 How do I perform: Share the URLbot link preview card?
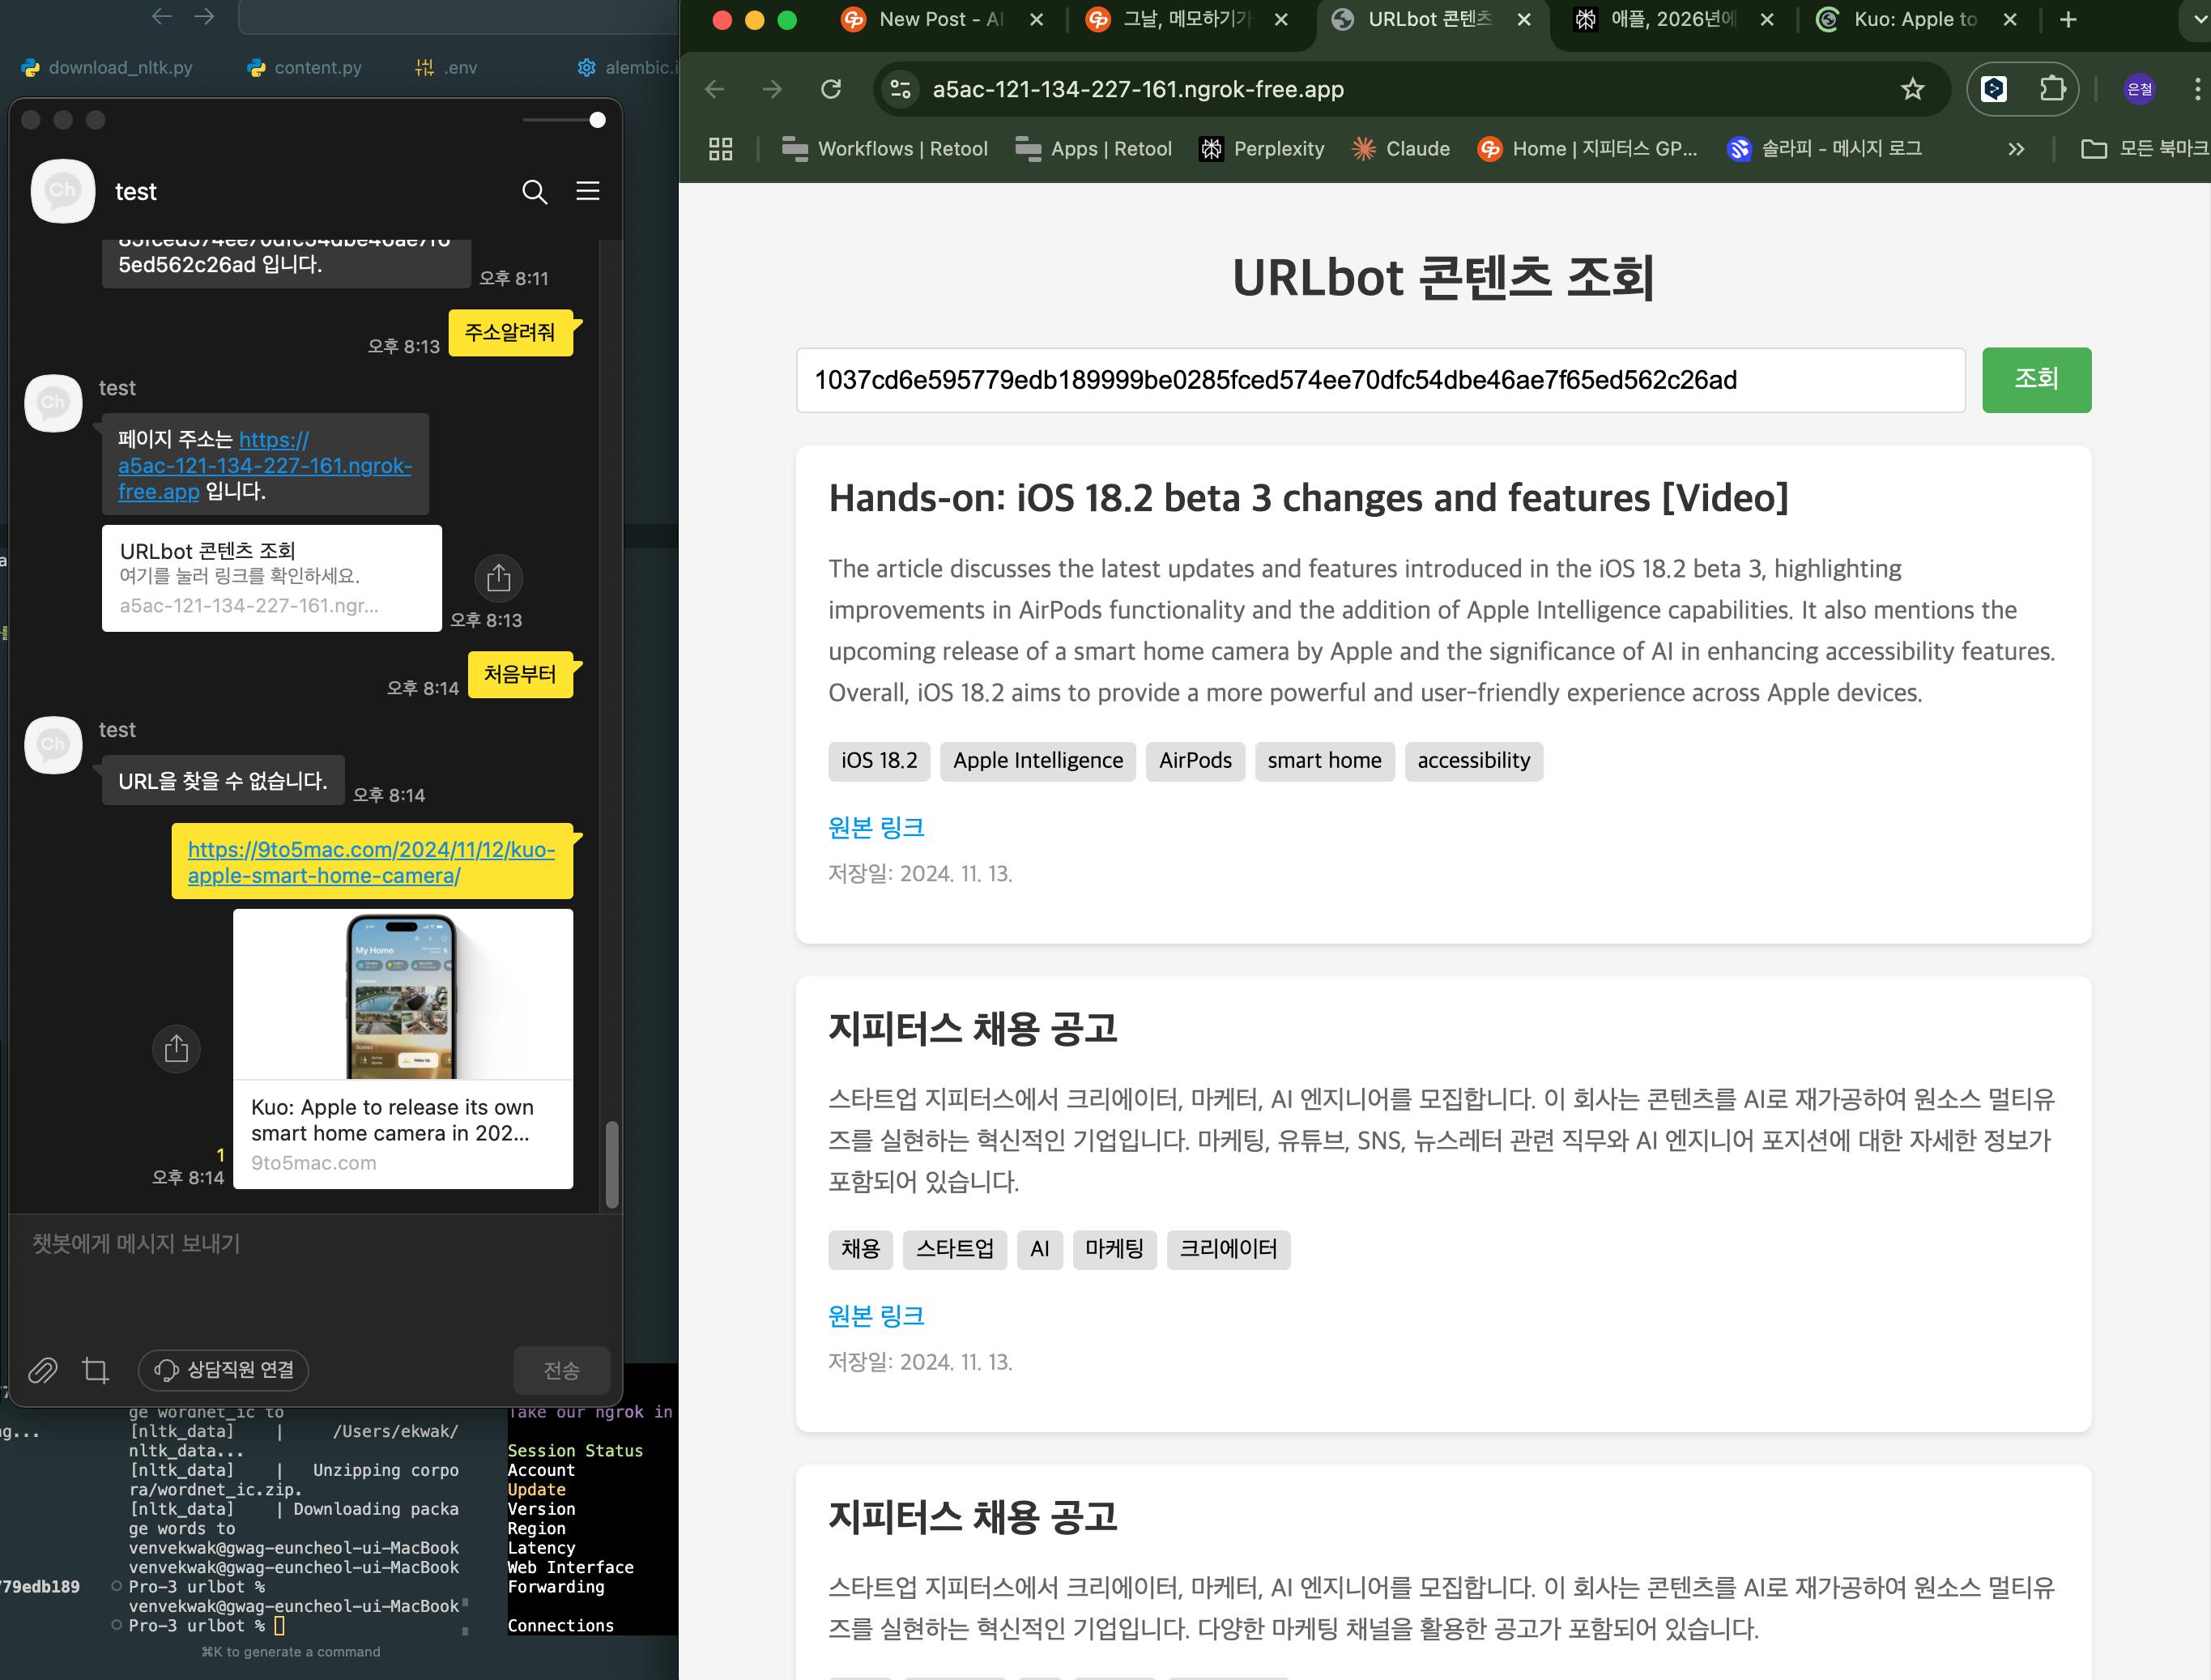(x=498, y=578)
